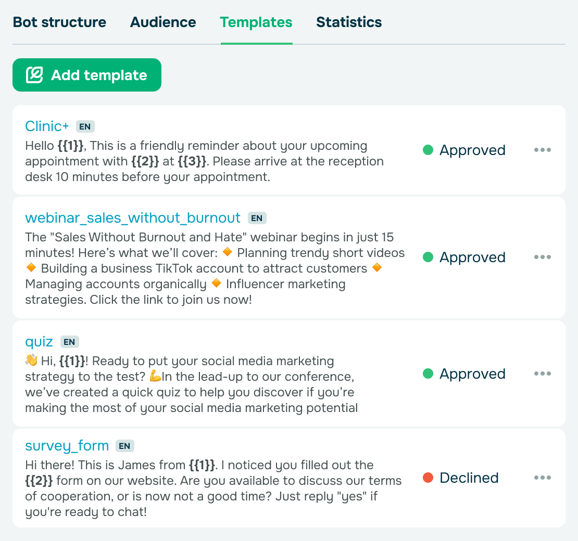Click EN language badge next to Clinic+
Viewport: 578px width, 541px height.
[x=85, y=127]
